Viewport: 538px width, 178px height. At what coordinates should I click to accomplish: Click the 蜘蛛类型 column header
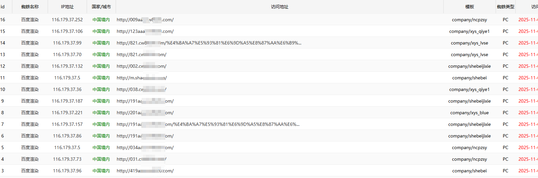click(505, 7)
